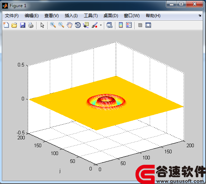Open the 工具(T) menu
This screenshot has height=184, width=206.
pyautogui.click(x=91, y=16)
